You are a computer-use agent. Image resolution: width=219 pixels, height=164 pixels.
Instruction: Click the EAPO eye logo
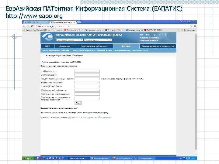[x=48, y=37]
